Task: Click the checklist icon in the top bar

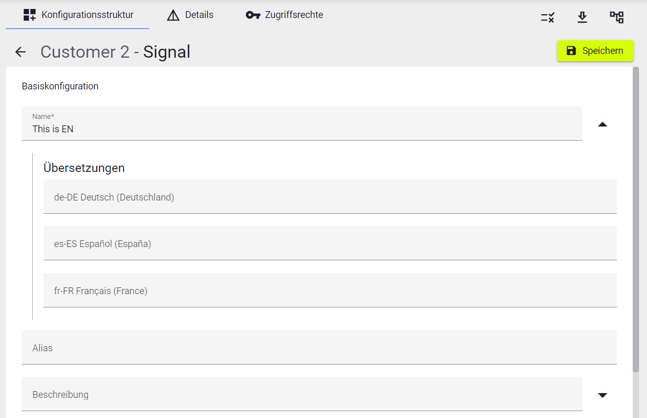Action: coord(548,17)
